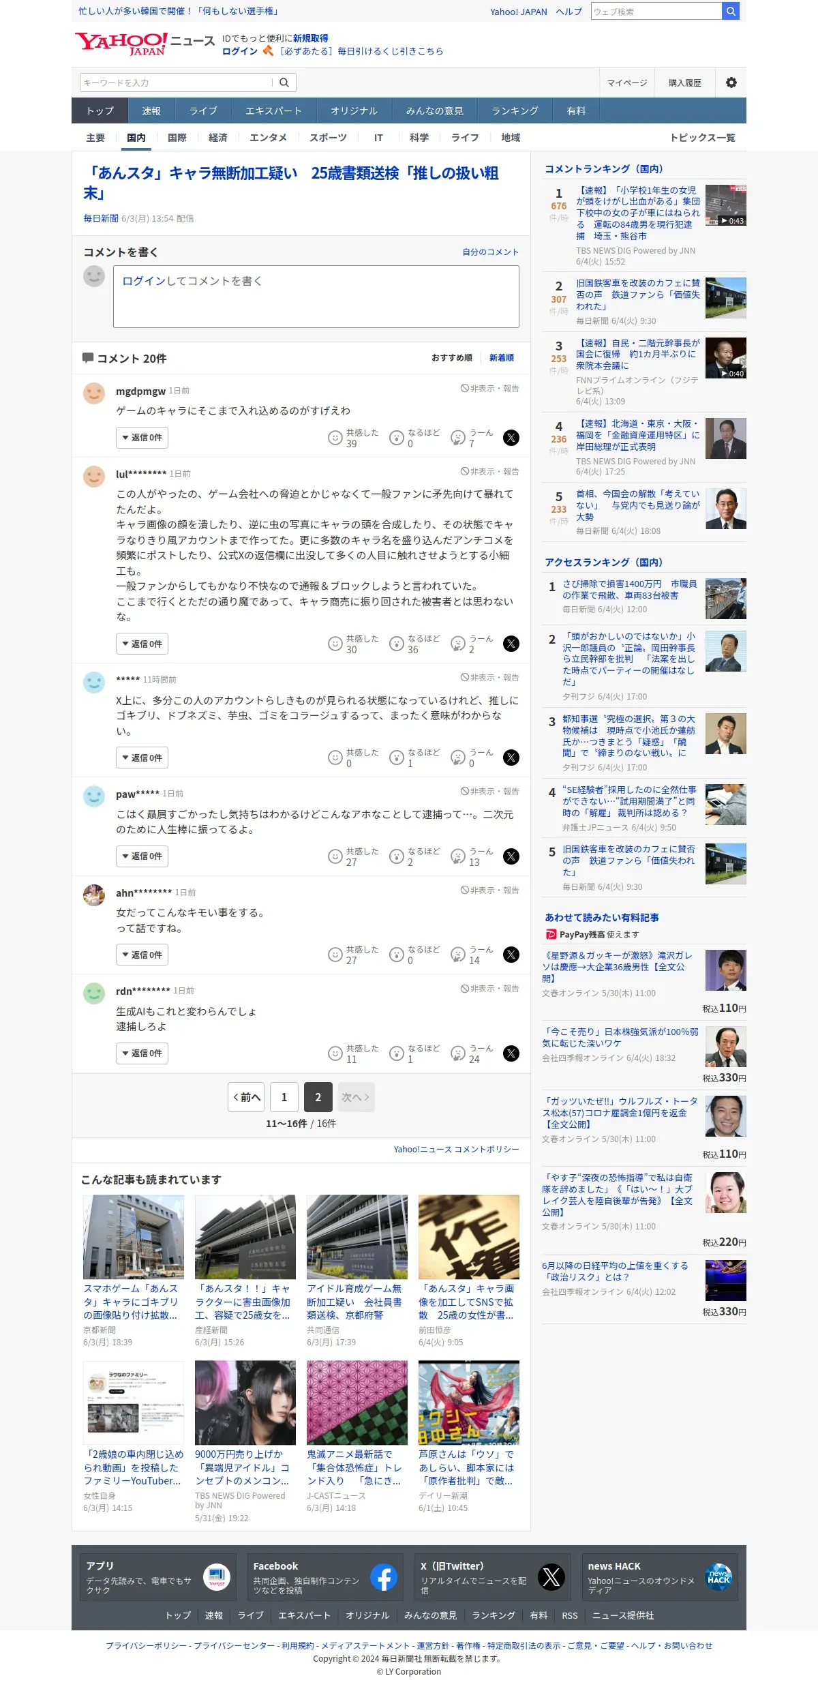Click なるほど icon on lul******** comment
The image size is (818, 1691).
coord(397,644)
